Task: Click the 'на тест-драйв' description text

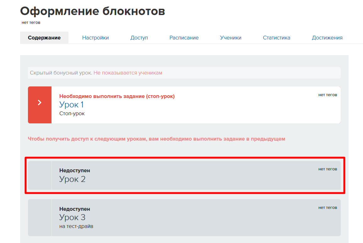Action: point(76,226)
